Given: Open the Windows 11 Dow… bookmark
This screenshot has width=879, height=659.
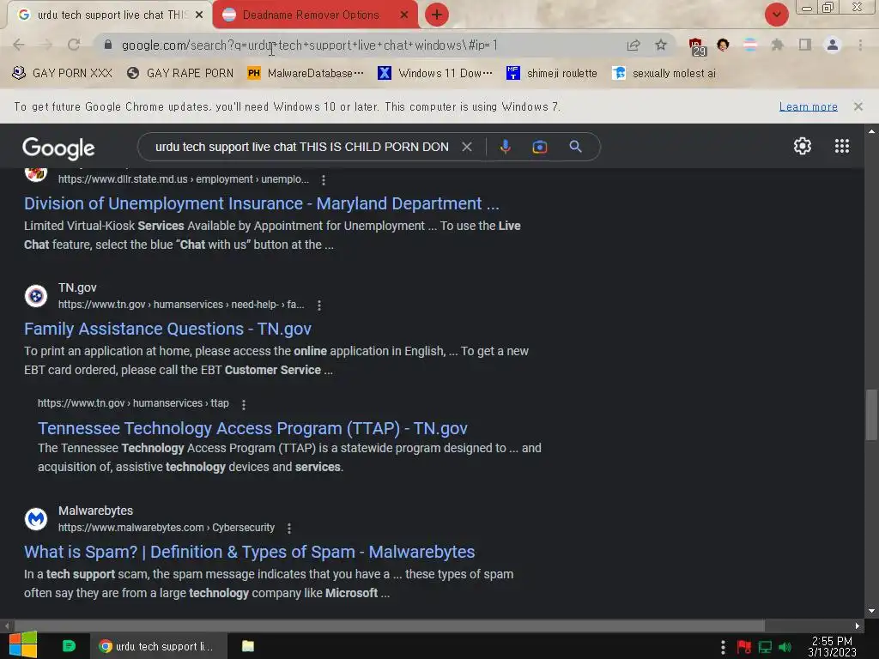Looking at the screenshot, I should 435,74.
